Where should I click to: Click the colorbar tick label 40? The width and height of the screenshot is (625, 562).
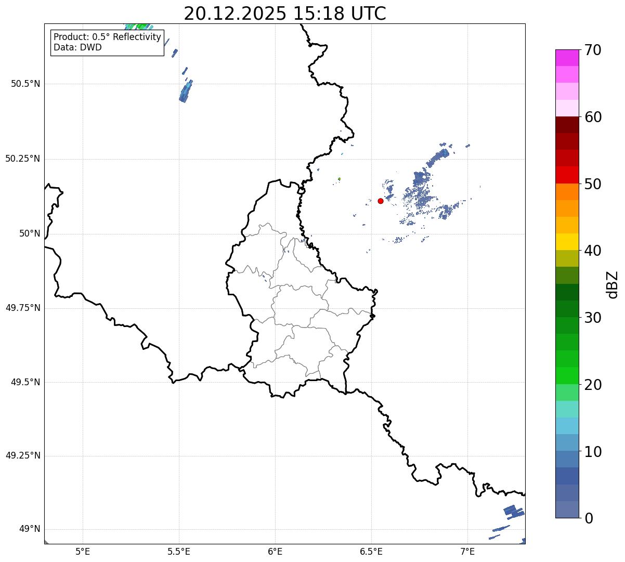[593, 251]
